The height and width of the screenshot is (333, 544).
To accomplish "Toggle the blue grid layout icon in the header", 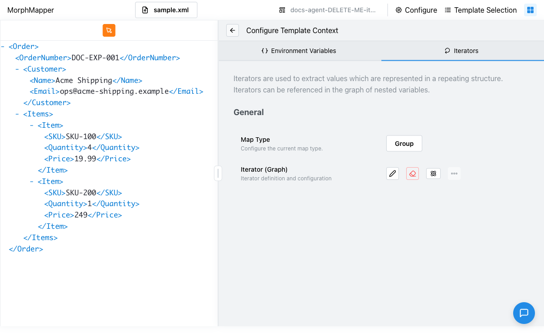I will tap(530, 10).
